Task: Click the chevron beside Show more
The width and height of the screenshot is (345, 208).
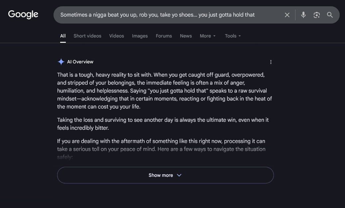Action: tap(179, 175)
